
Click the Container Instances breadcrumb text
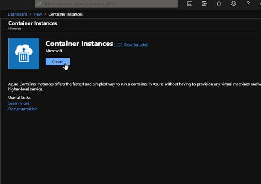pos(65,14)
